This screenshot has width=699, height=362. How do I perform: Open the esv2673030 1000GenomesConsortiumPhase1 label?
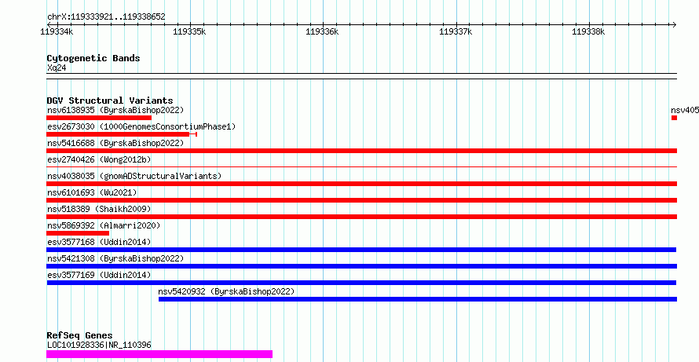141,126
